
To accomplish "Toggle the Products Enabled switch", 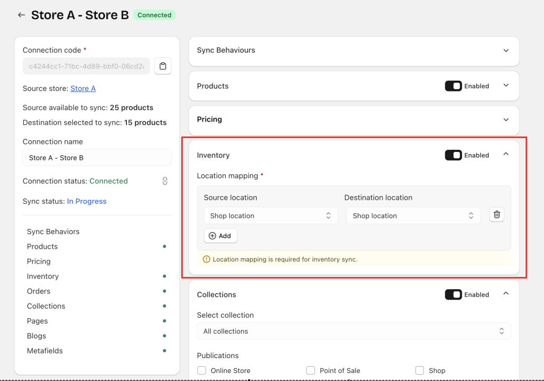I will tap(453, 86).
